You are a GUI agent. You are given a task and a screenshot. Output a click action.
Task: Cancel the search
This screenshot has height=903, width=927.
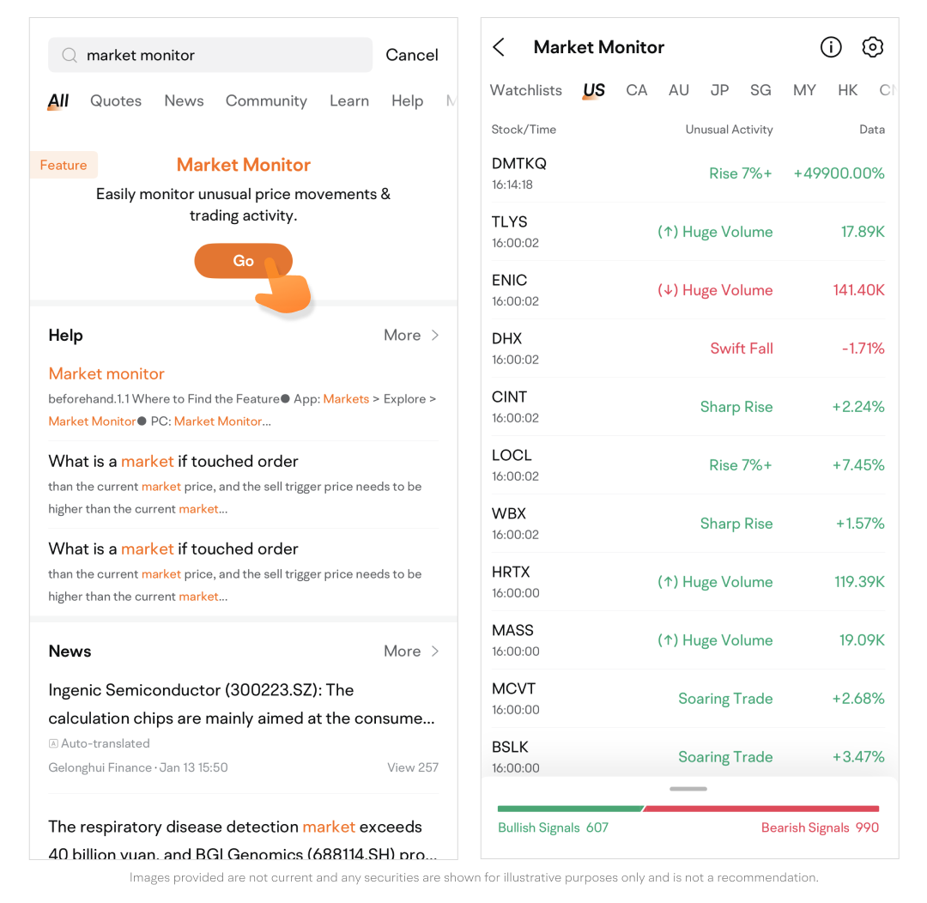[x=411, y=55]
